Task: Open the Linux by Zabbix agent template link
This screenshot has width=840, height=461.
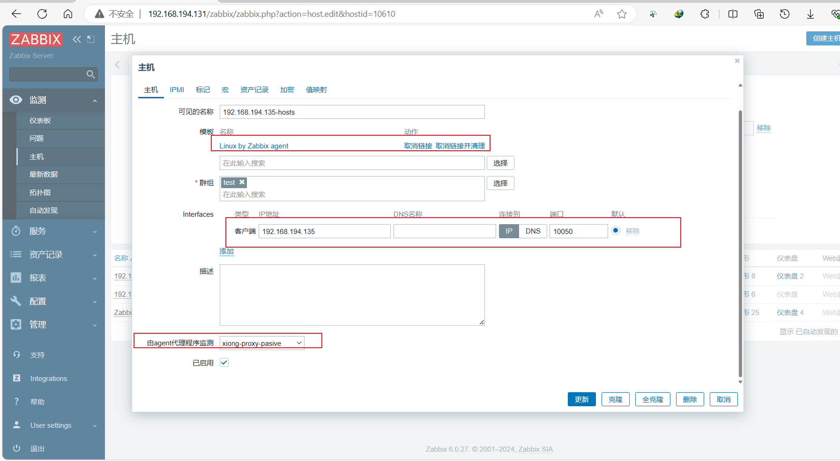Action: coord(254,146)
